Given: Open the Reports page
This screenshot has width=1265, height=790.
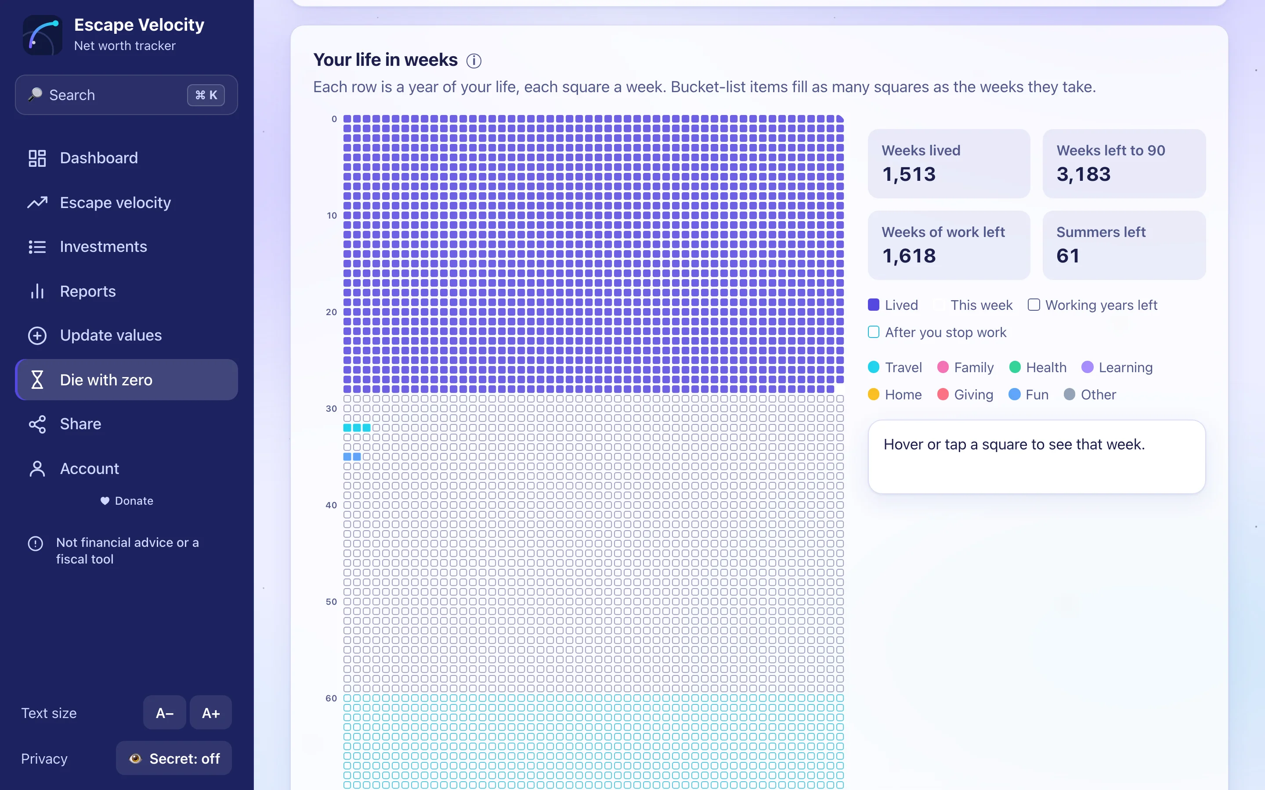Looking at the screenshot, I should click(x=126, y=291).
